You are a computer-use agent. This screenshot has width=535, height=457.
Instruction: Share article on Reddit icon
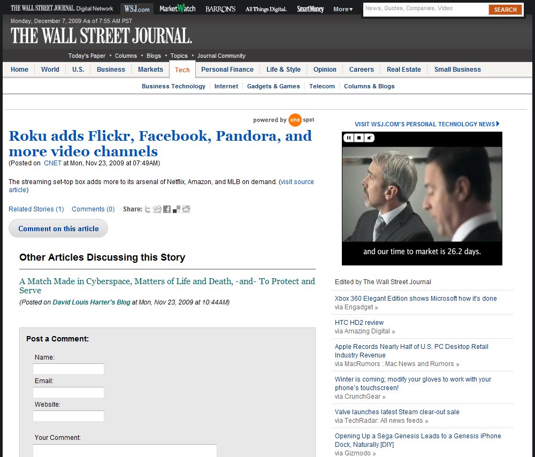[x=186, y=209]
